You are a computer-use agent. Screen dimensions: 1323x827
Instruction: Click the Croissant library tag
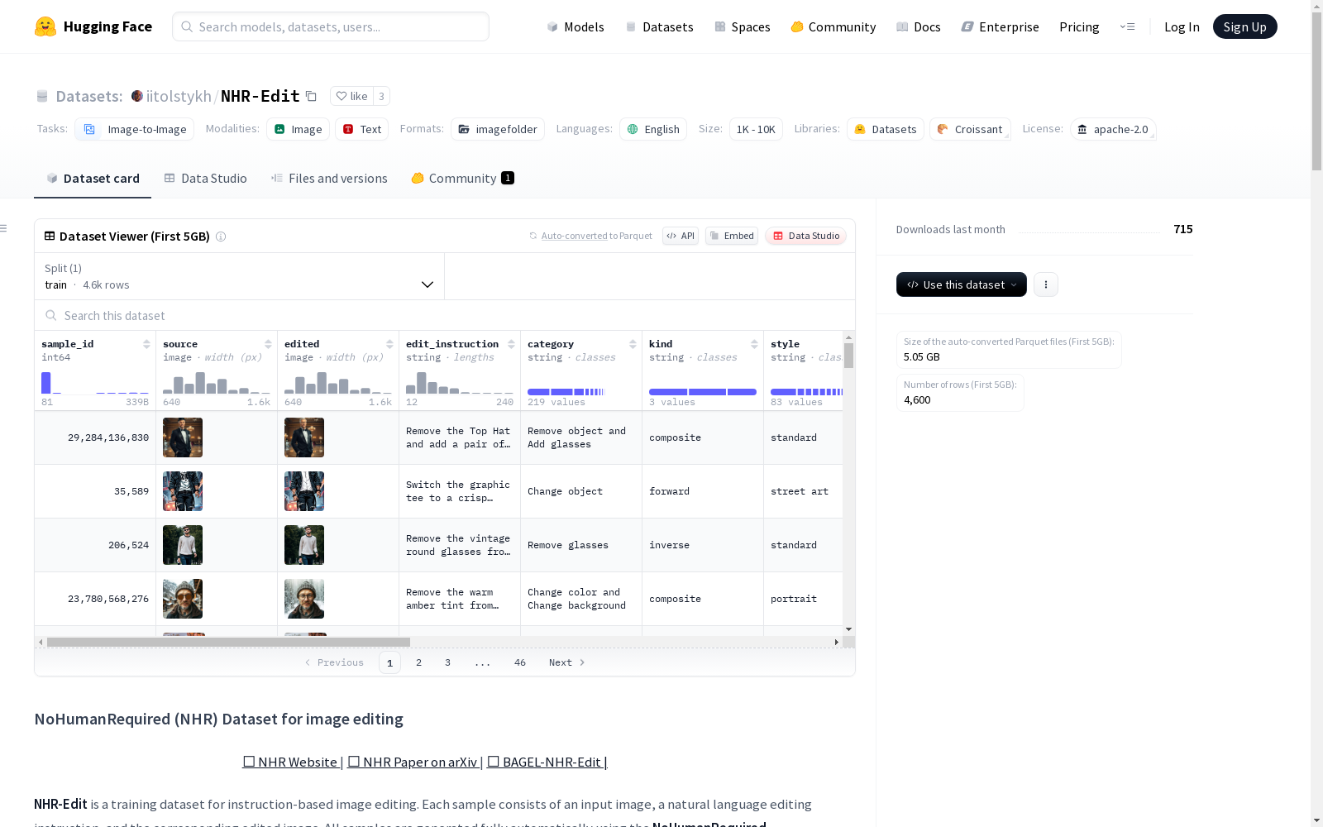click(x=970, y=129)
